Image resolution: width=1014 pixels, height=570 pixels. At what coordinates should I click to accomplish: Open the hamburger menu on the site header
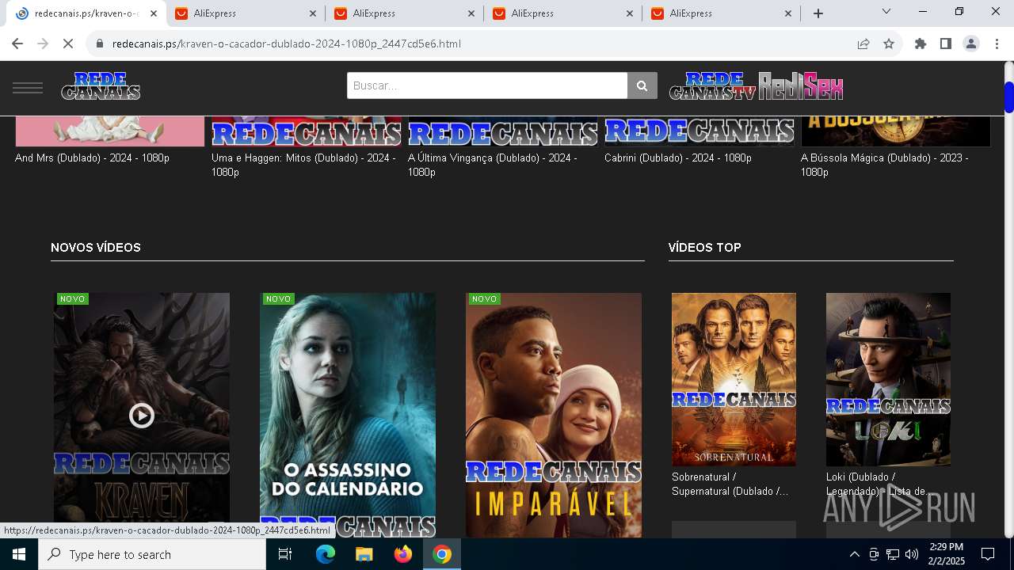pos(28,88)
